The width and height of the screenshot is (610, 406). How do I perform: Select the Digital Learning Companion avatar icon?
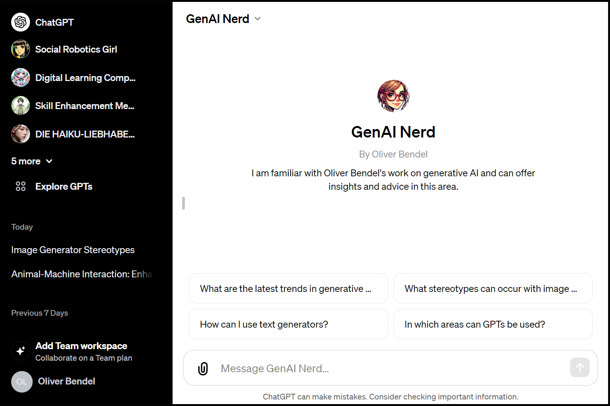20,78
